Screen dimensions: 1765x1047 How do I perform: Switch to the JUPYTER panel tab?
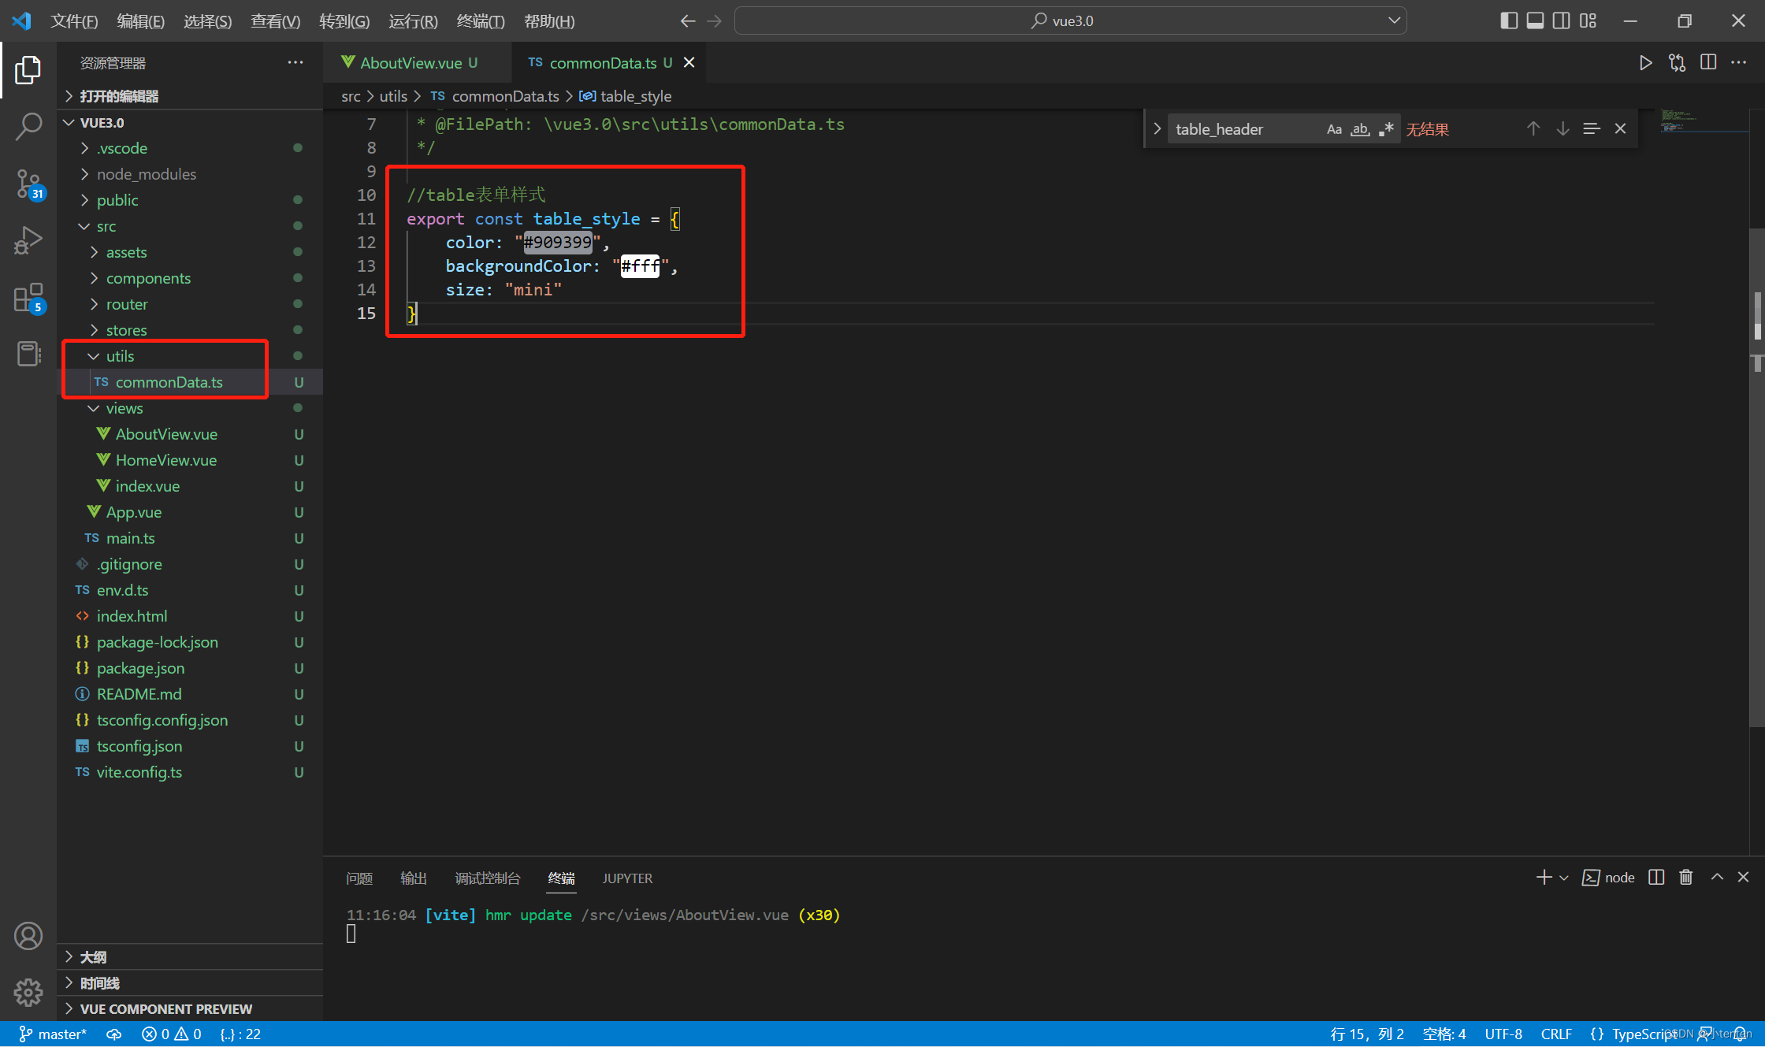tap(627, 878)
